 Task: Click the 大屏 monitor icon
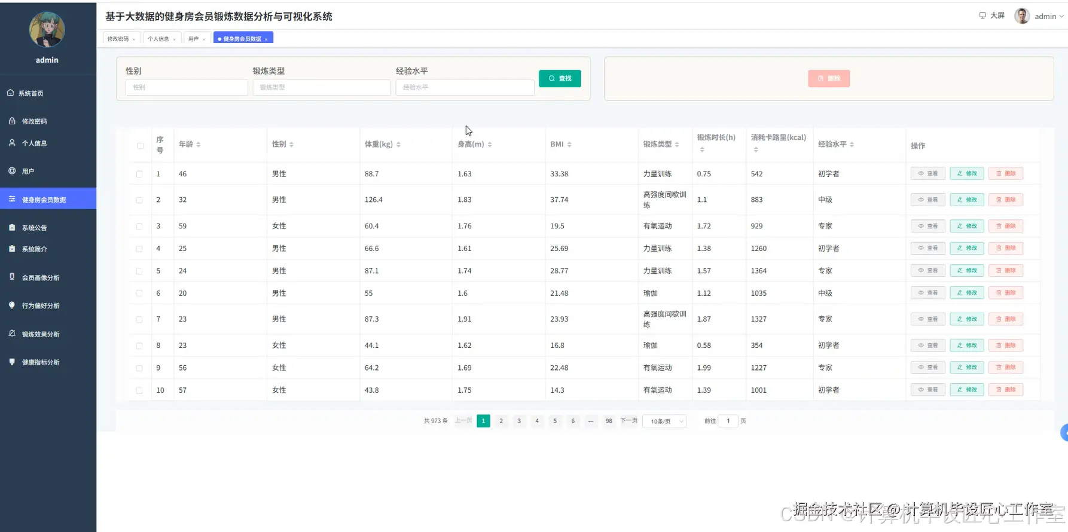982,16
